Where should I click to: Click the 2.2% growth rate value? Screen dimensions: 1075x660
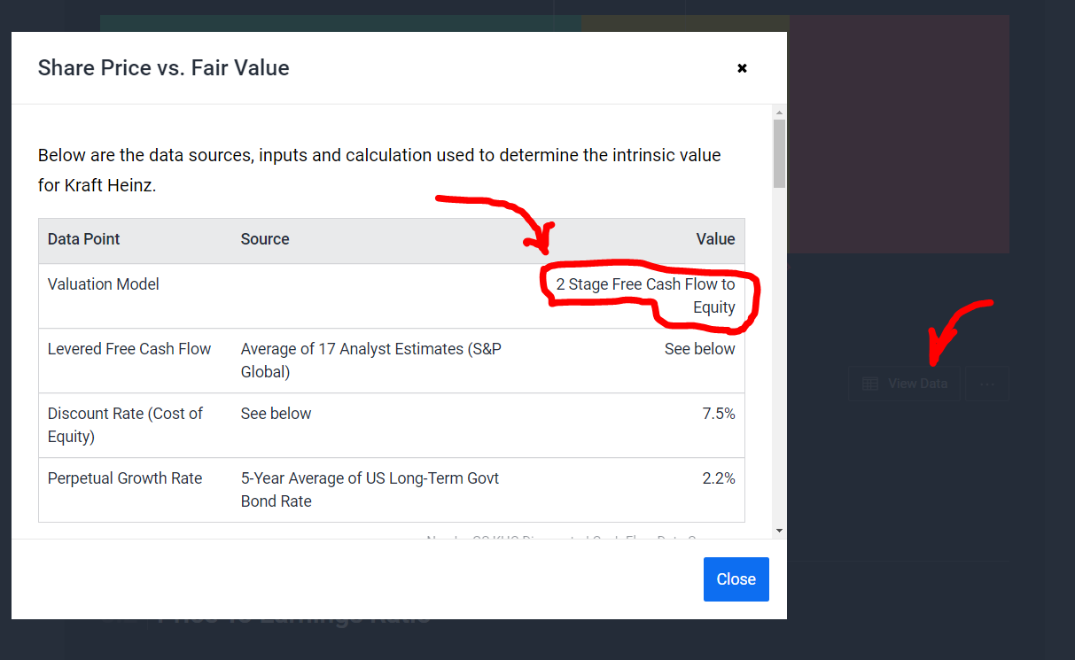pos(719,478)
